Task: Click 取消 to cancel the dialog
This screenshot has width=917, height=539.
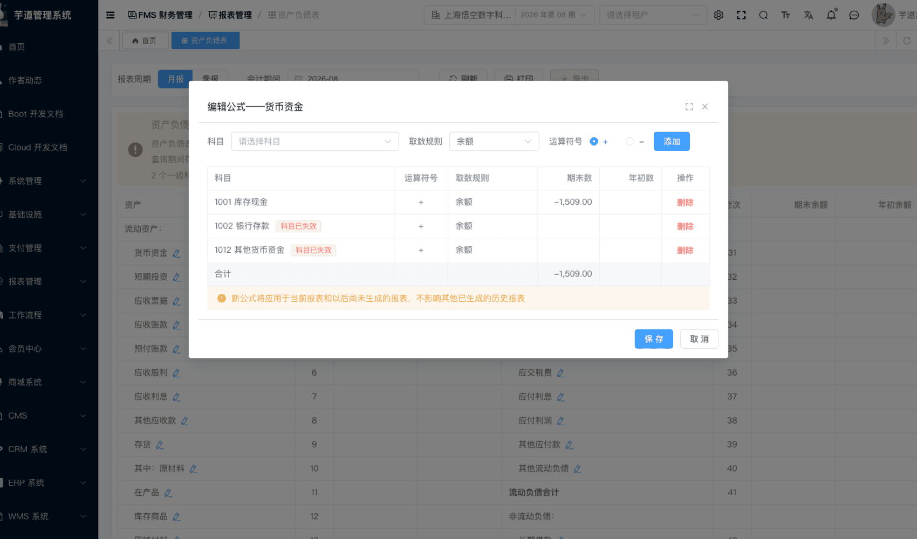Action: click(x=699, y=339)
